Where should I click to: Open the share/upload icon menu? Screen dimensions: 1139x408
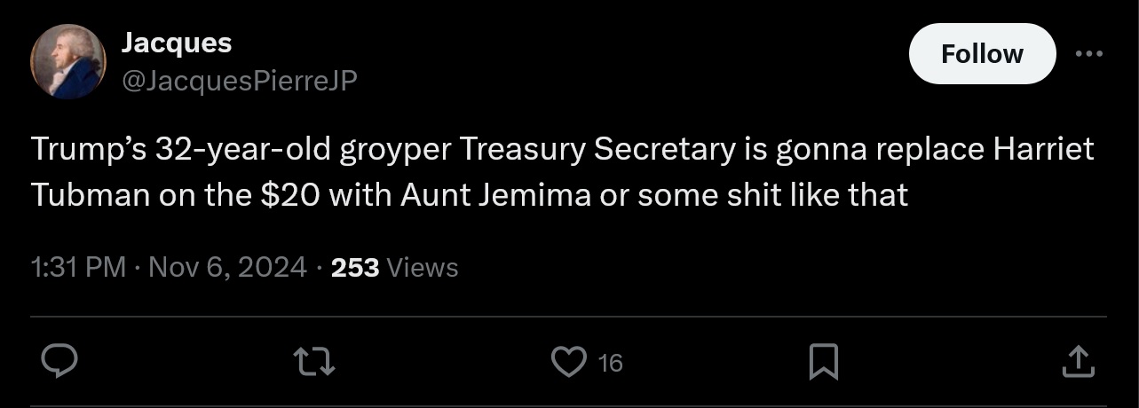pyautogui.click(x=1078, y=361)
